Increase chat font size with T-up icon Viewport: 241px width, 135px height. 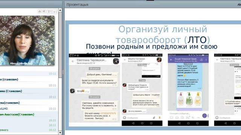tap(49, 12)
